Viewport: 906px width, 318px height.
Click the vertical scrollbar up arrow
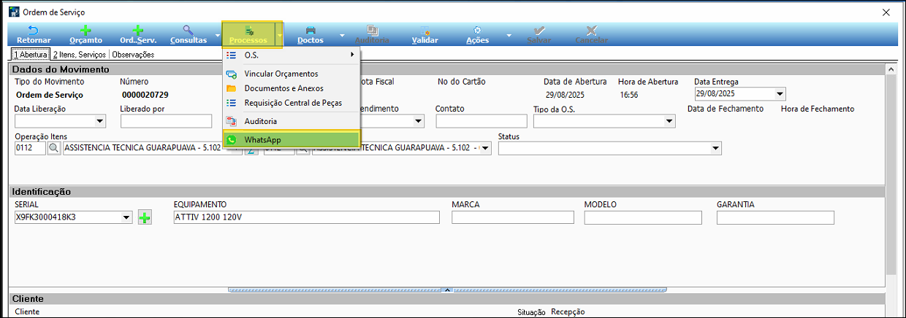pos(890,69)
